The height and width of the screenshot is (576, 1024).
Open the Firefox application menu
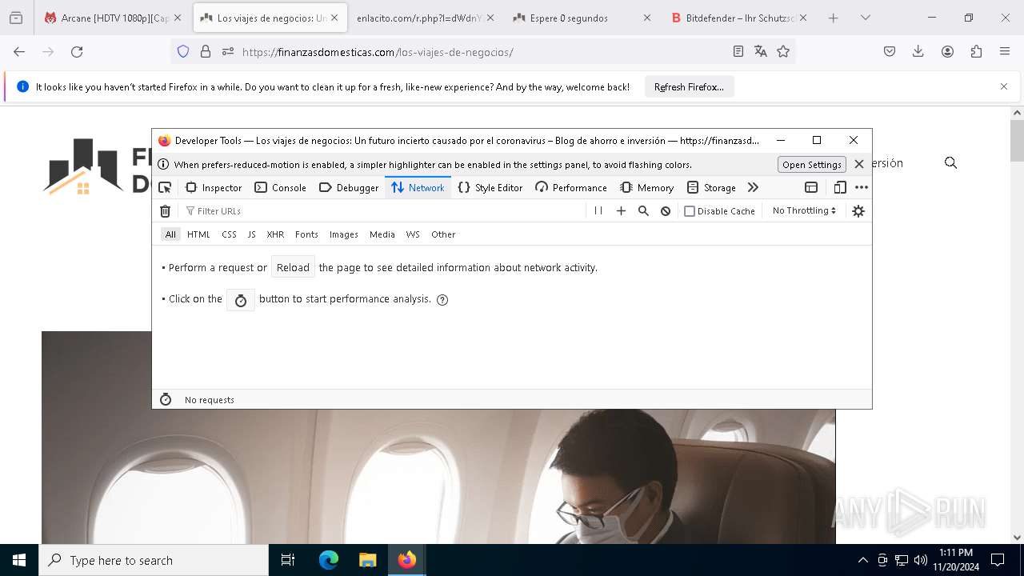click(1005, 51)
